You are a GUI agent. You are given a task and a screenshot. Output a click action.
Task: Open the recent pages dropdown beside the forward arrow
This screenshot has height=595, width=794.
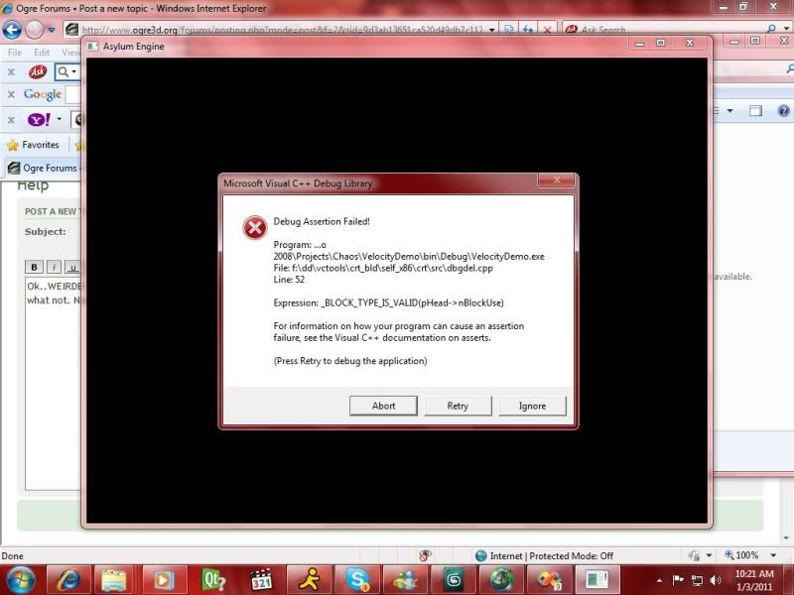coord(52,30)
